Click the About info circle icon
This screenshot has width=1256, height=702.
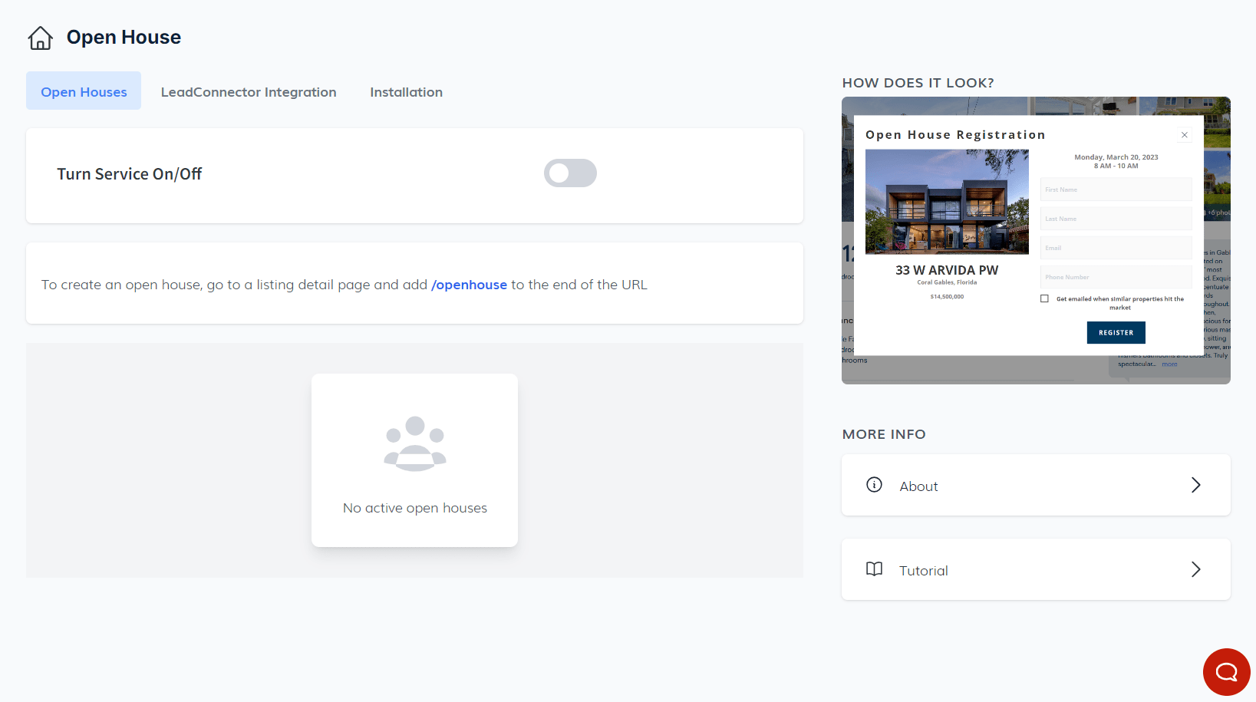point(874,485)
